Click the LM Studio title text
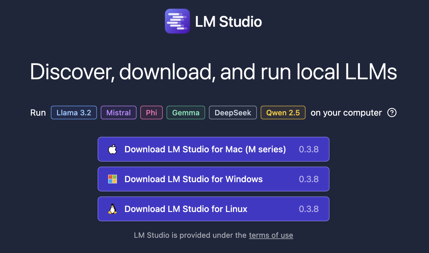429x253 pixels. [x=228, y=21]
